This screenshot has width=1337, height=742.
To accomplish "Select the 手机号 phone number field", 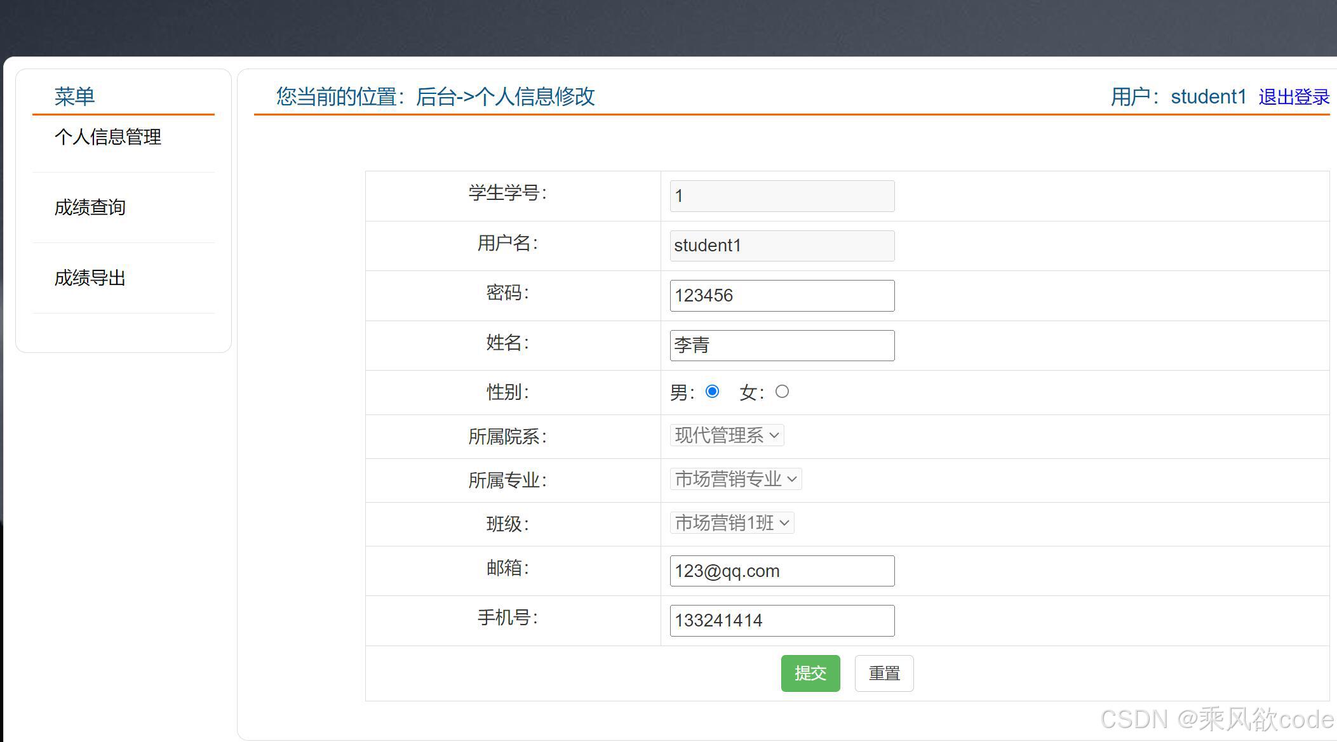I will (x=782, y=621).
